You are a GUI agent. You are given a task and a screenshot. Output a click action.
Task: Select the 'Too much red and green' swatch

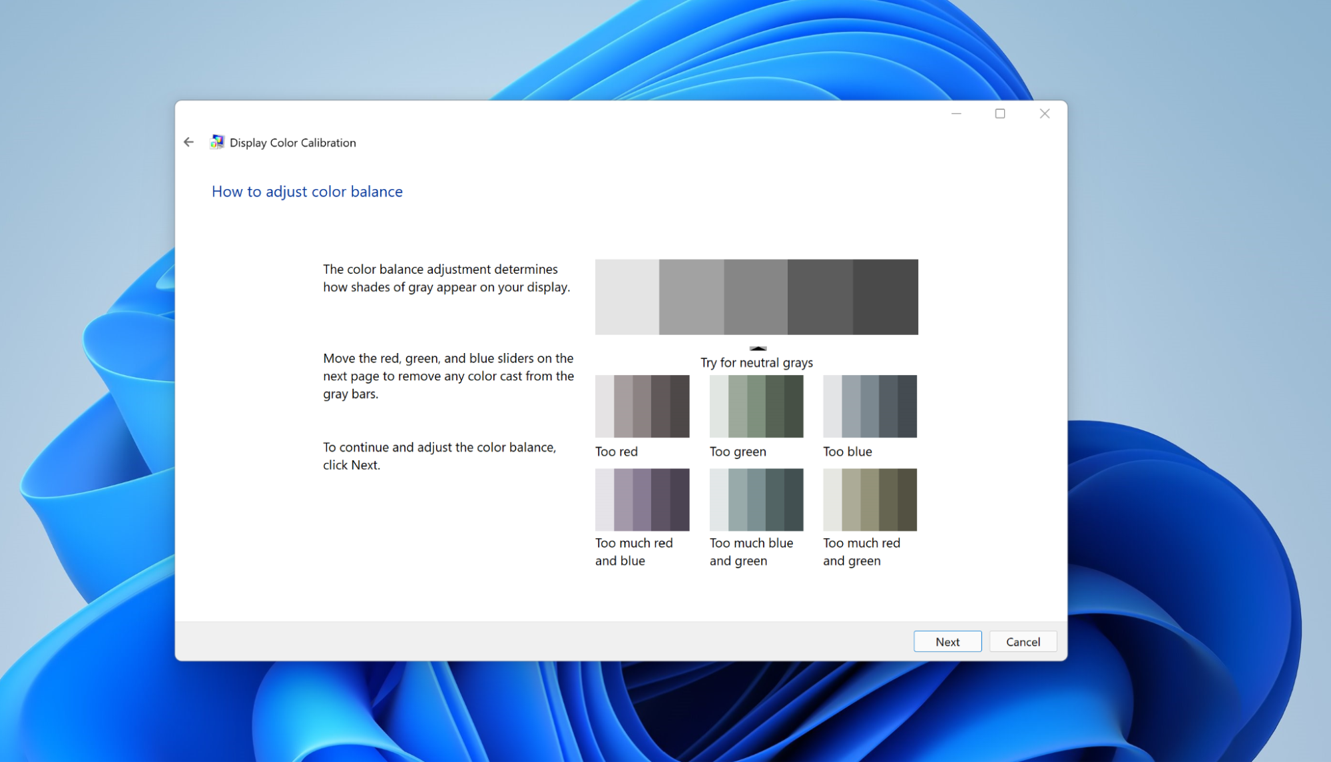click(x=870, y=500)
